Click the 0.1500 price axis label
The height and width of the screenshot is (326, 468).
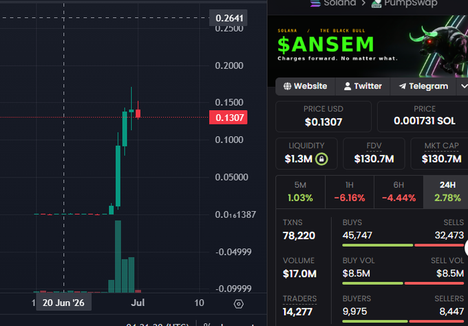229,102
